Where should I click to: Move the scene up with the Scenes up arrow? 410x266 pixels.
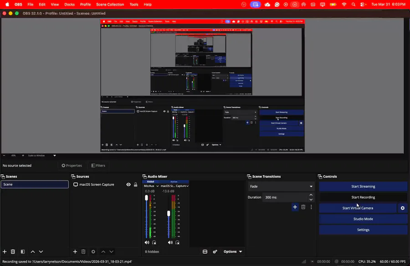point(33,251)
